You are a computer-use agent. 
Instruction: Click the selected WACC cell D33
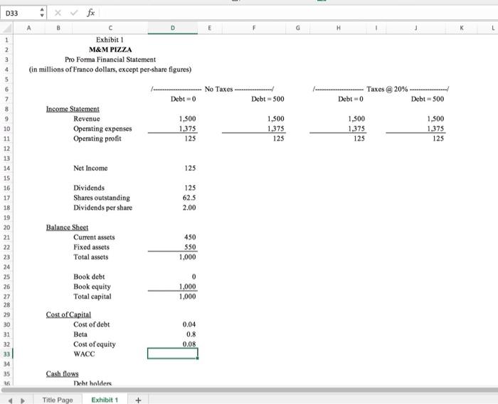173,353
